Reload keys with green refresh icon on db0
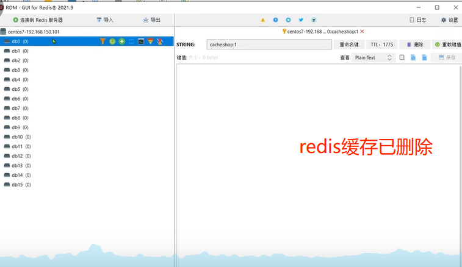The height and width of the screenshot is (267, 462). point(112,41)
